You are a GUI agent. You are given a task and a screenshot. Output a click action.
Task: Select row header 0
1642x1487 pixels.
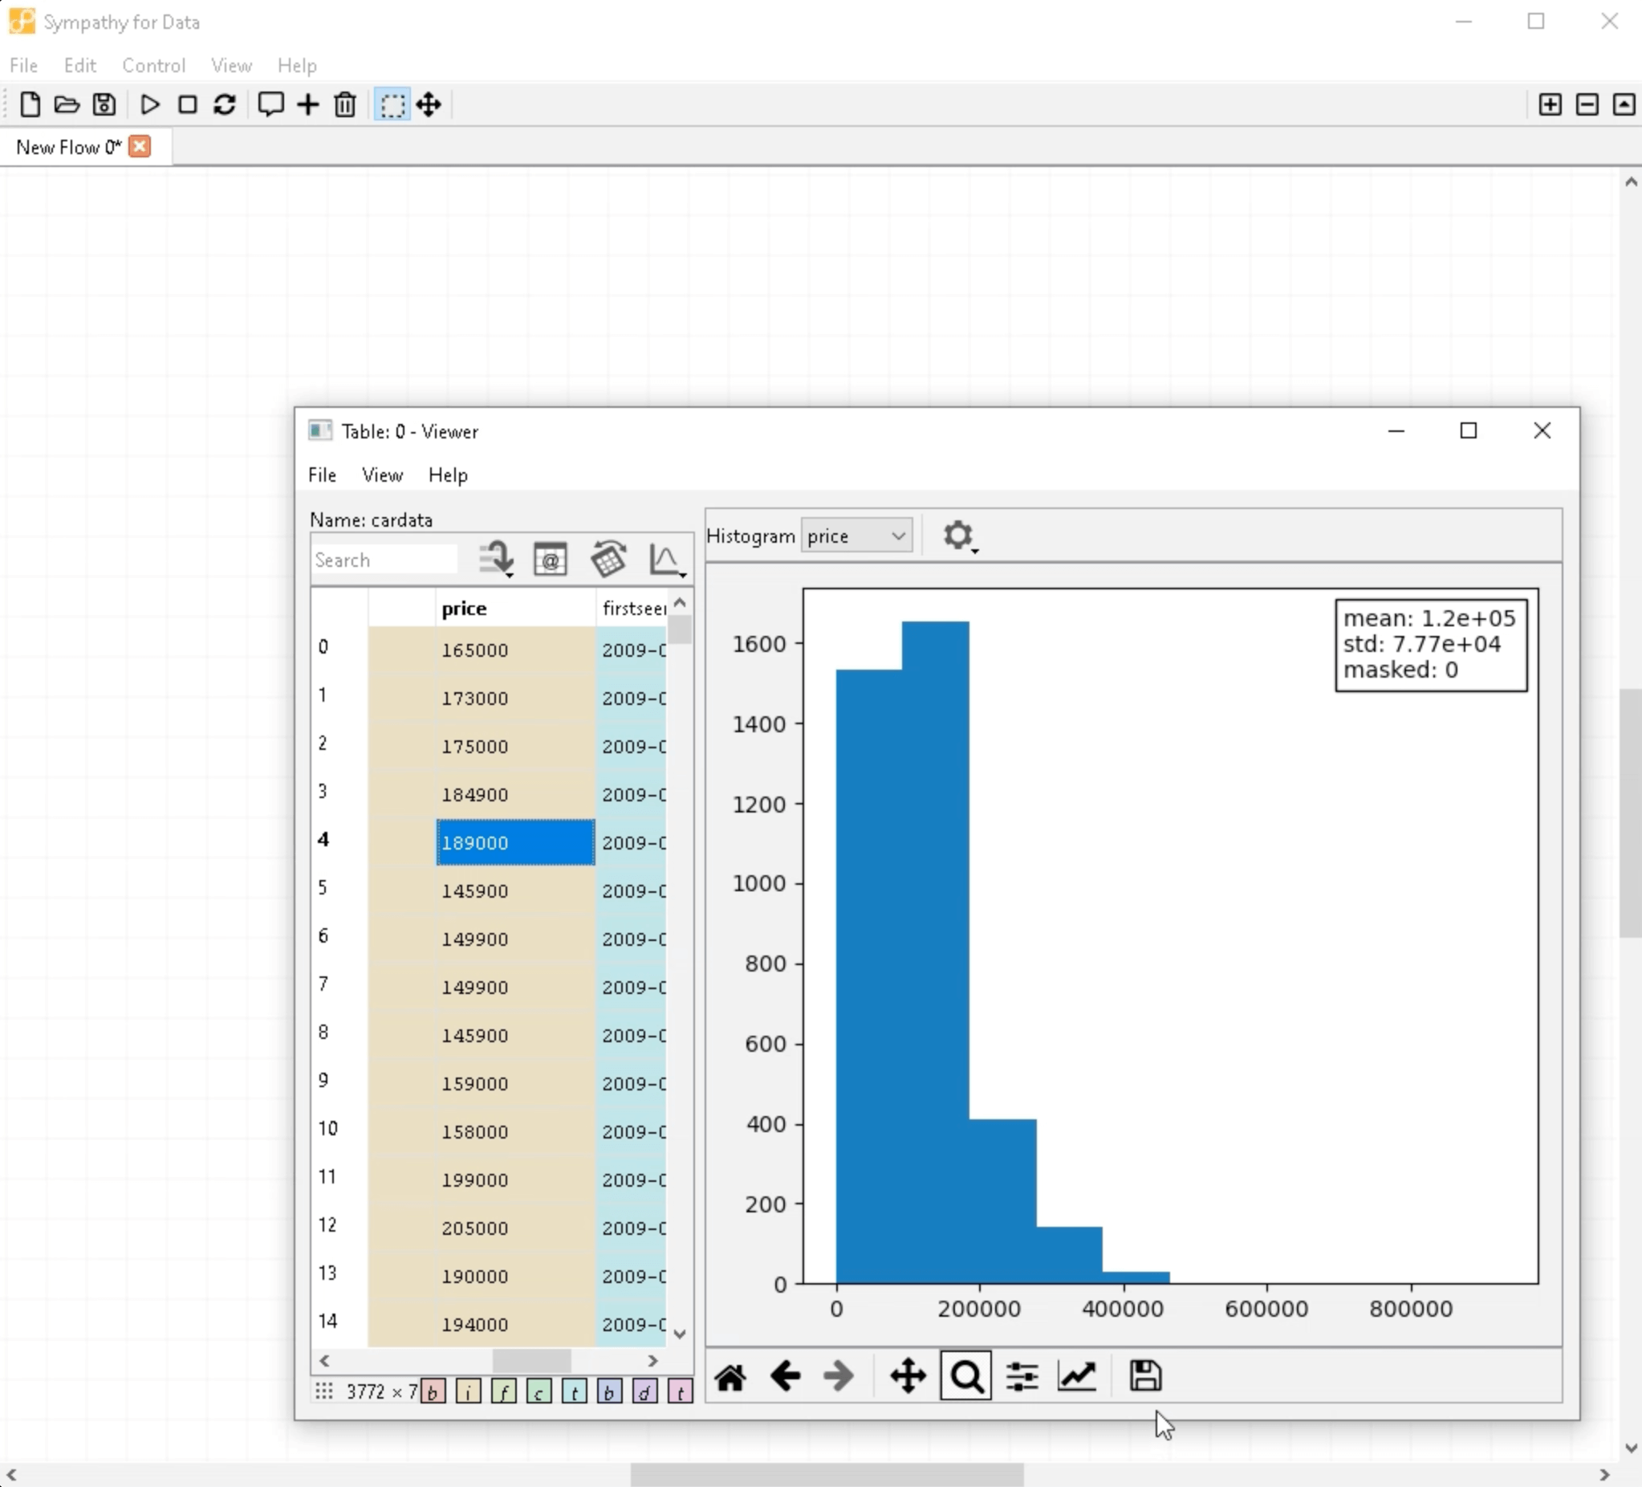(x=339, y=647)
